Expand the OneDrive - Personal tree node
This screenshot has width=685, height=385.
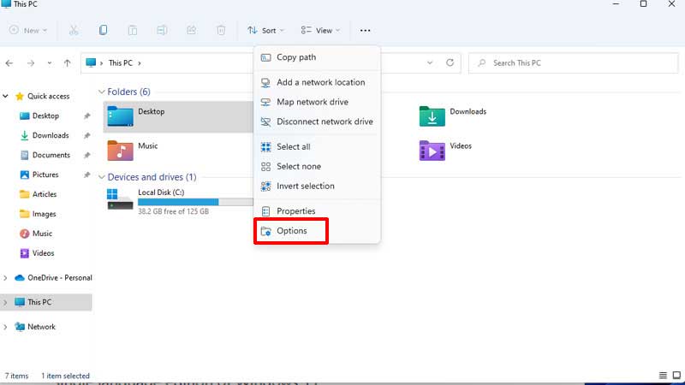coord(5,277)
